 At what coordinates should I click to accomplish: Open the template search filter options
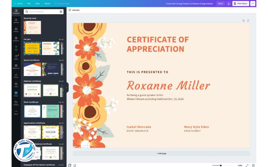61,12
